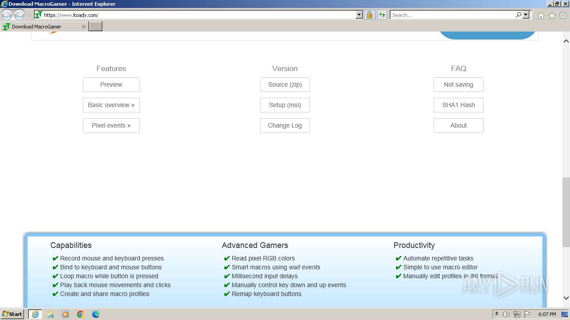Download the Source (zip) button

pos(285,84)
